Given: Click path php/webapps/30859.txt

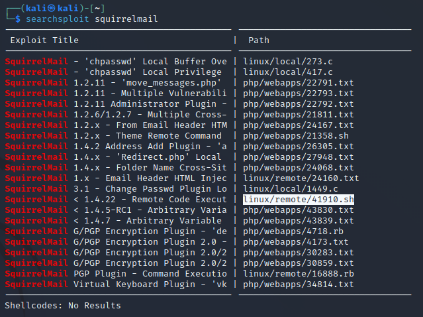Looking at the screenshot, I should [x=299, y=263].
